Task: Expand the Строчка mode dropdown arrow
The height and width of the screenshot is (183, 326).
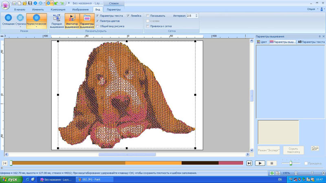Action: [x=20, y=27]
